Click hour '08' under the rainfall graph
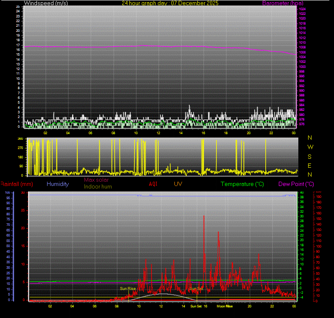The height and width of the screenshot is (318, 334). (x=117, y=306)
